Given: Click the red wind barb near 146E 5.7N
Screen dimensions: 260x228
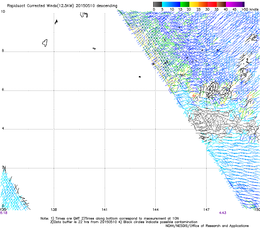Looking at the screenshot, I should coord(193,96).
